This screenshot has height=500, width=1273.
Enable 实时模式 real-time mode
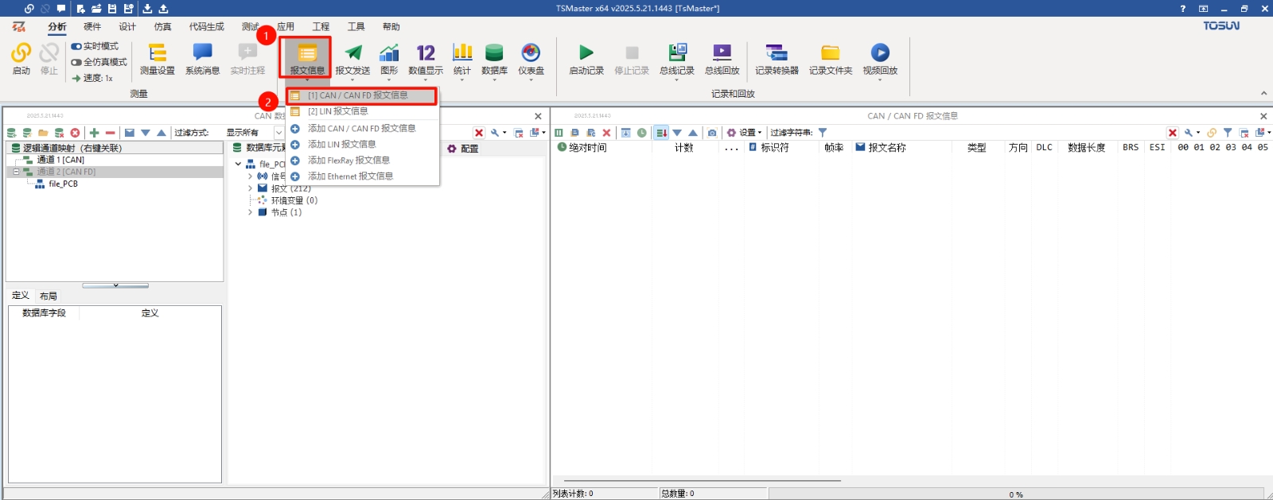click(x=95, y=46)
